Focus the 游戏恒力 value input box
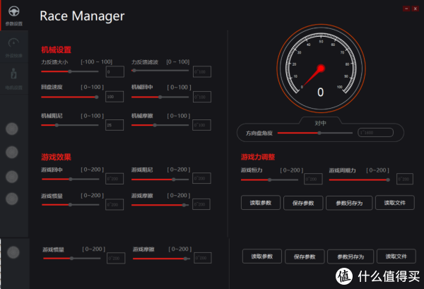 [313, 179]
